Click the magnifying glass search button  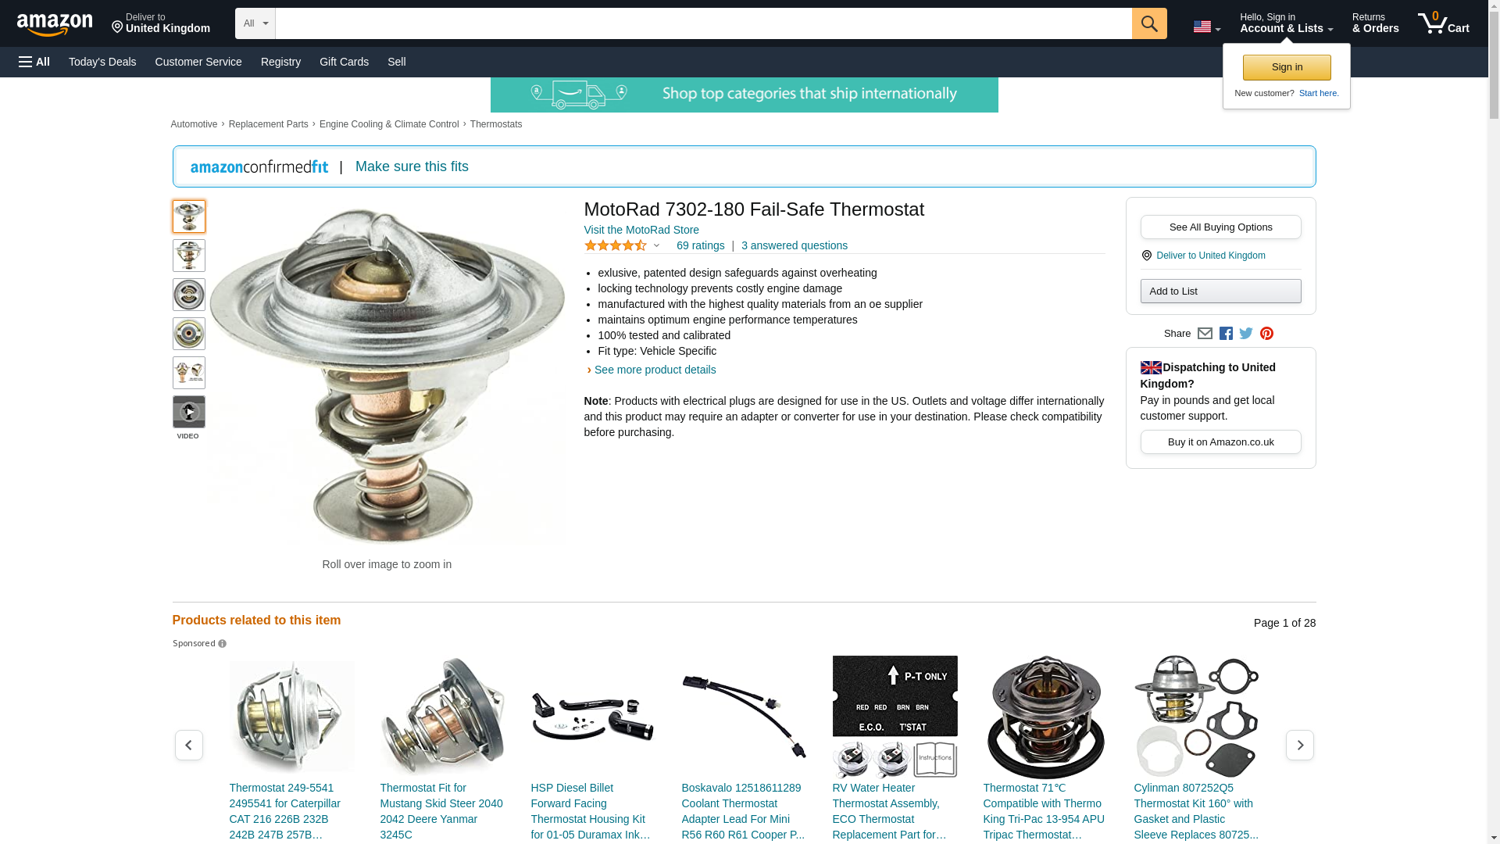click(1148, 23)
